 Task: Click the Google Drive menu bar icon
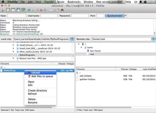click(145, 2)
